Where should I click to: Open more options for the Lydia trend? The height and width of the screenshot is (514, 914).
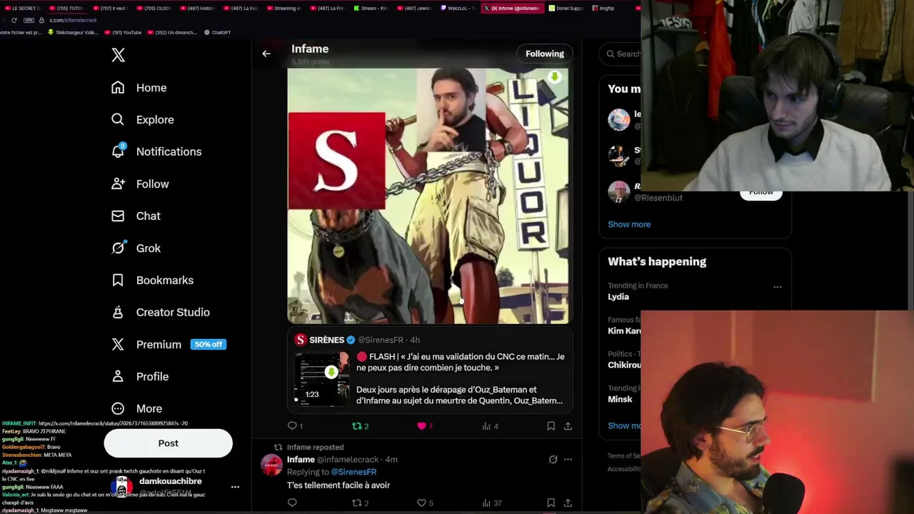click(777, 287)
